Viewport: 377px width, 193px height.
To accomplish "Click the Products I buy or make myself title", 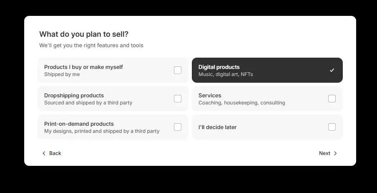I will (83, 67).
